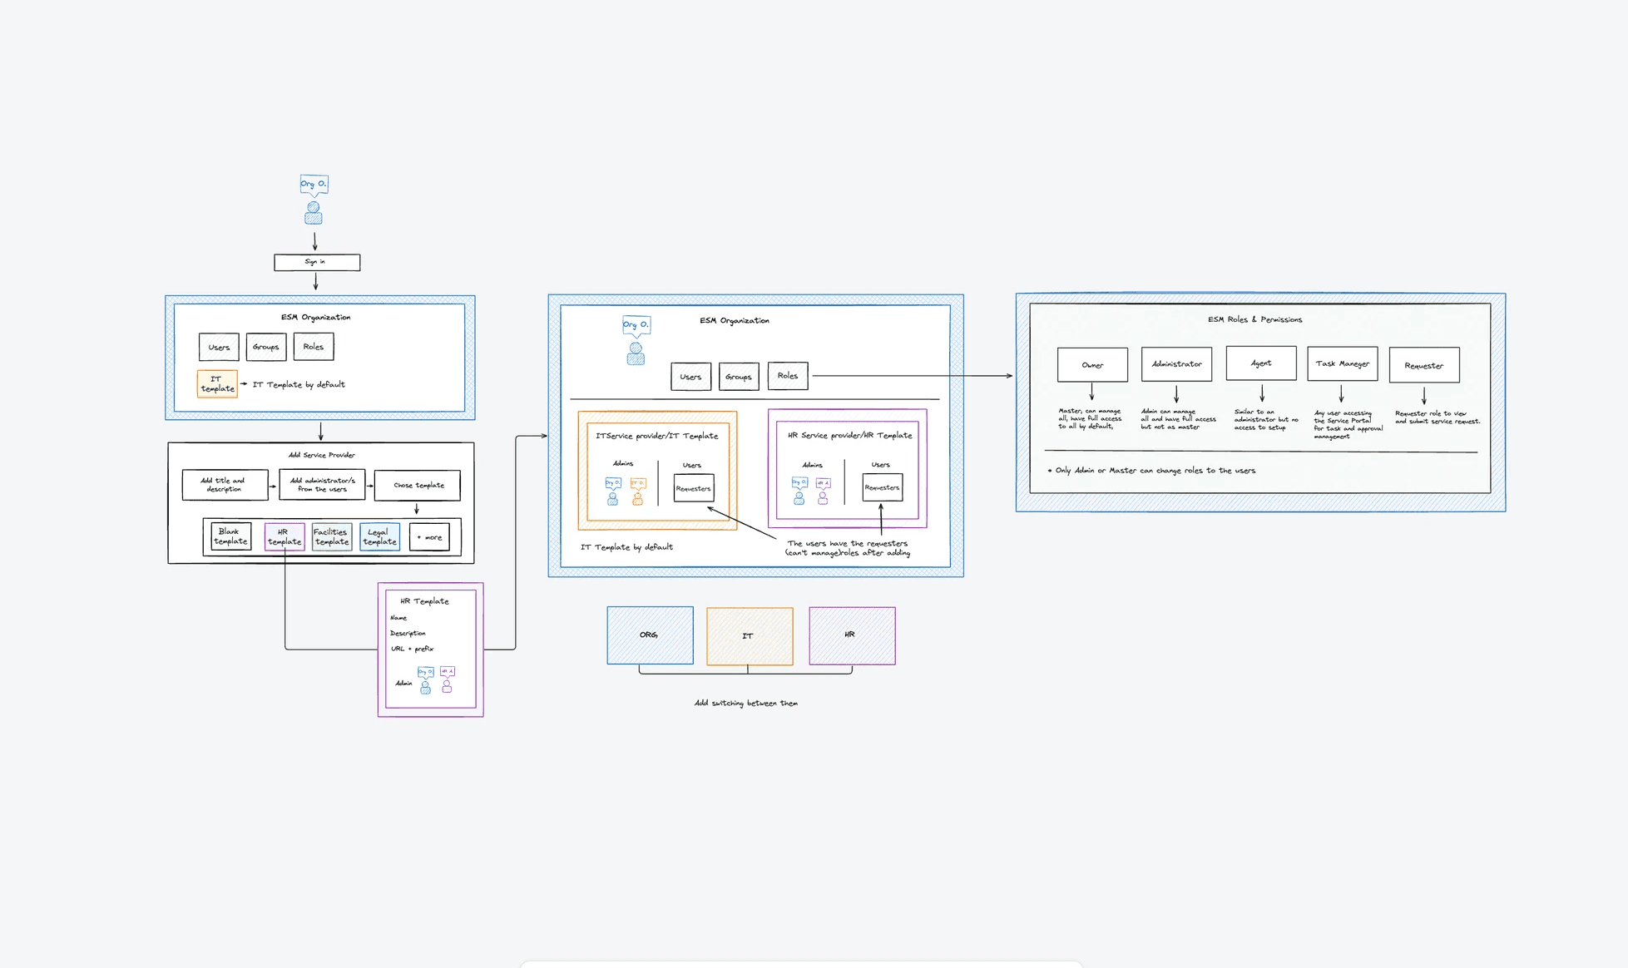
Task: Select the Sign in box
Action: point(317,262)
